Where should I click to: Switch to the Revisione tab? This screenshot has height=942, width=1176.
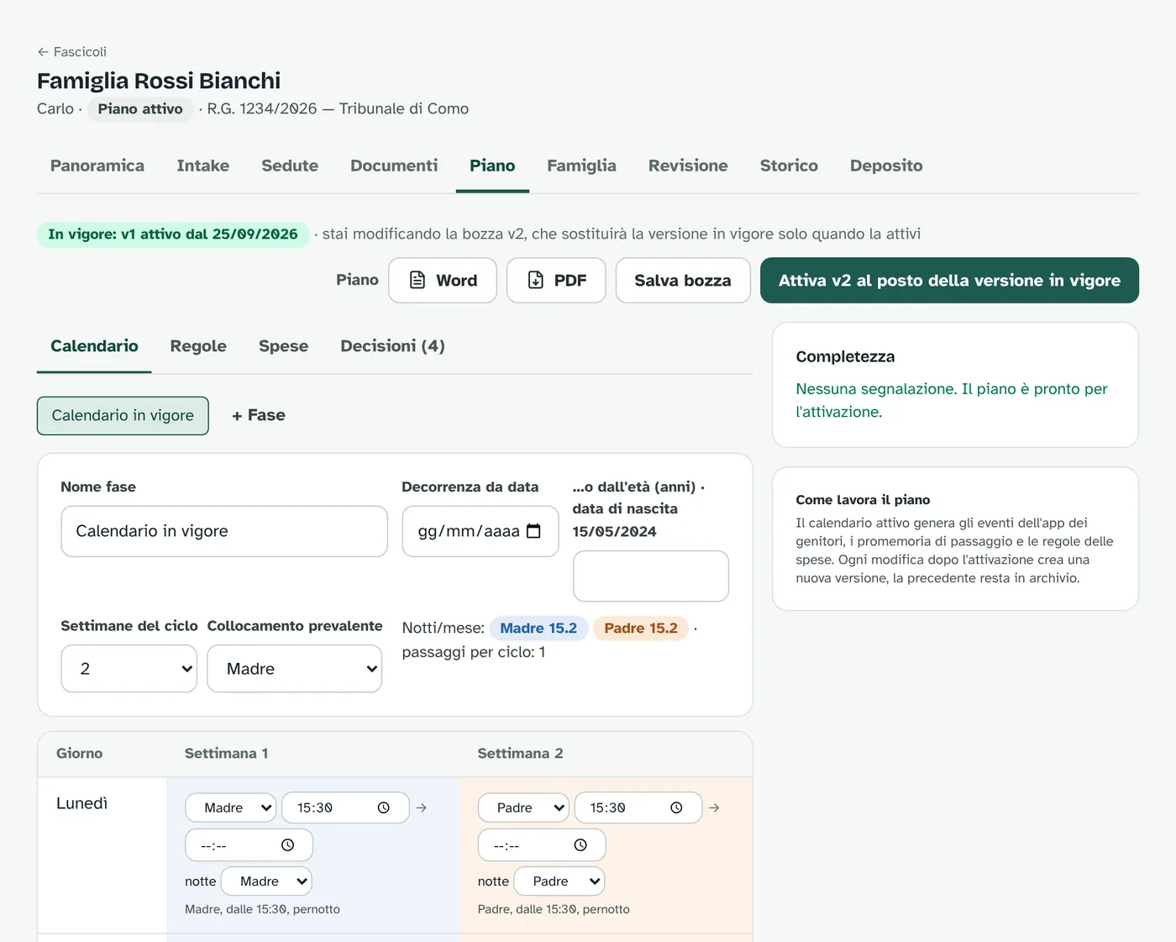[688, 166]
